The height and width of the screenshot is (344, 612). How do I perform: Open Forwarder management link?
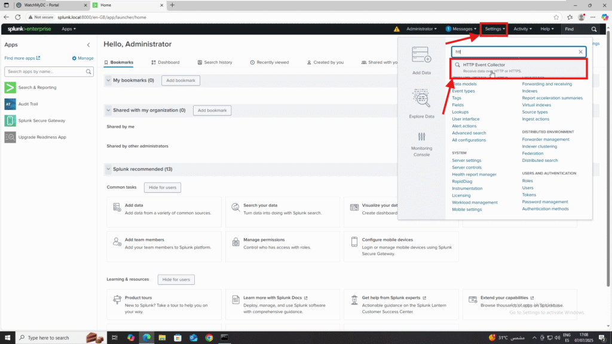pyautogui.click(x=546, y=139)
